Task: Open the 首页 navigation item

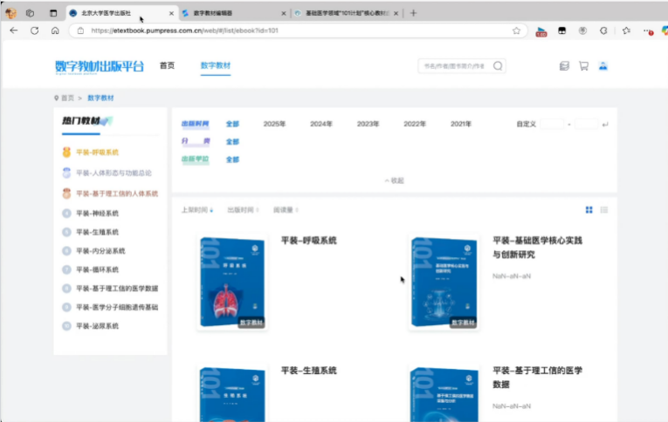Action: (167, 65)
